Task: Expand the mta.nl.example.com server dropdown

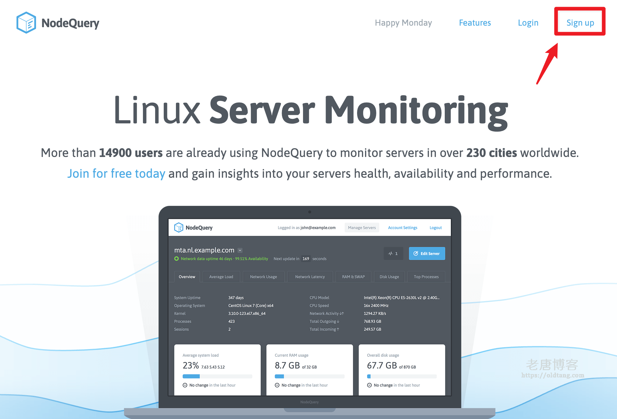Action: point(240,250)
